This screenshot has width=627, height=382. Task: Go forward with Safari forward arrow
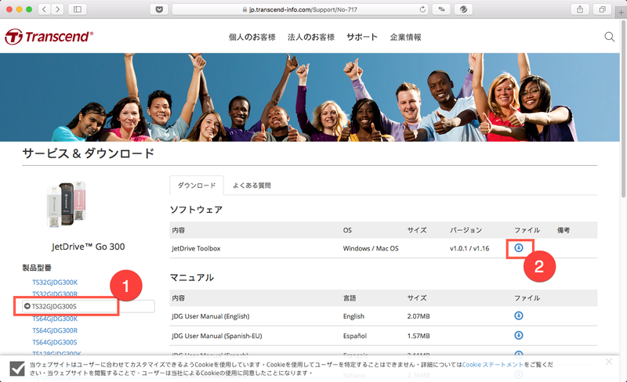tap(57, 9)
